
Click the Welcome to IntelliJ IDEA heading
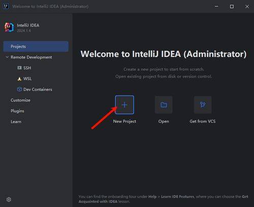point(164,54)
